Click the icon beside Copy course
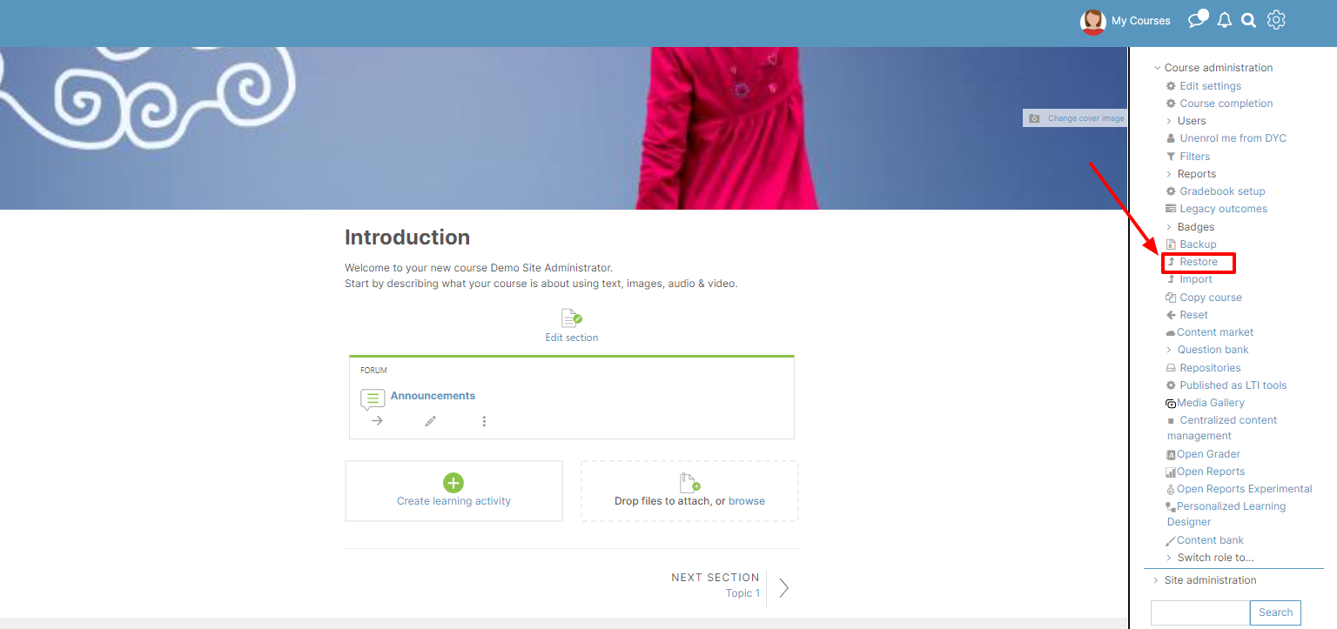1337x629 pixels. [1171, 298]
